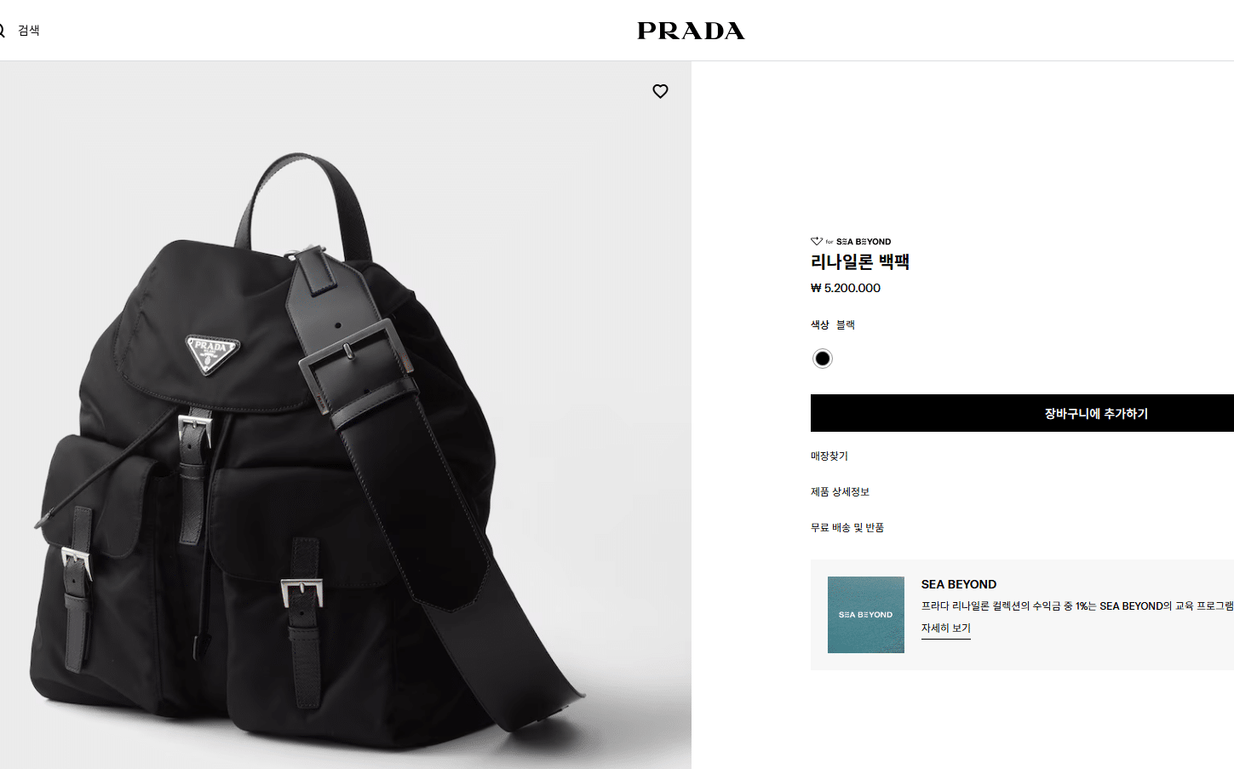Click the Prada for SEA BEYOND badge above title

851,242
